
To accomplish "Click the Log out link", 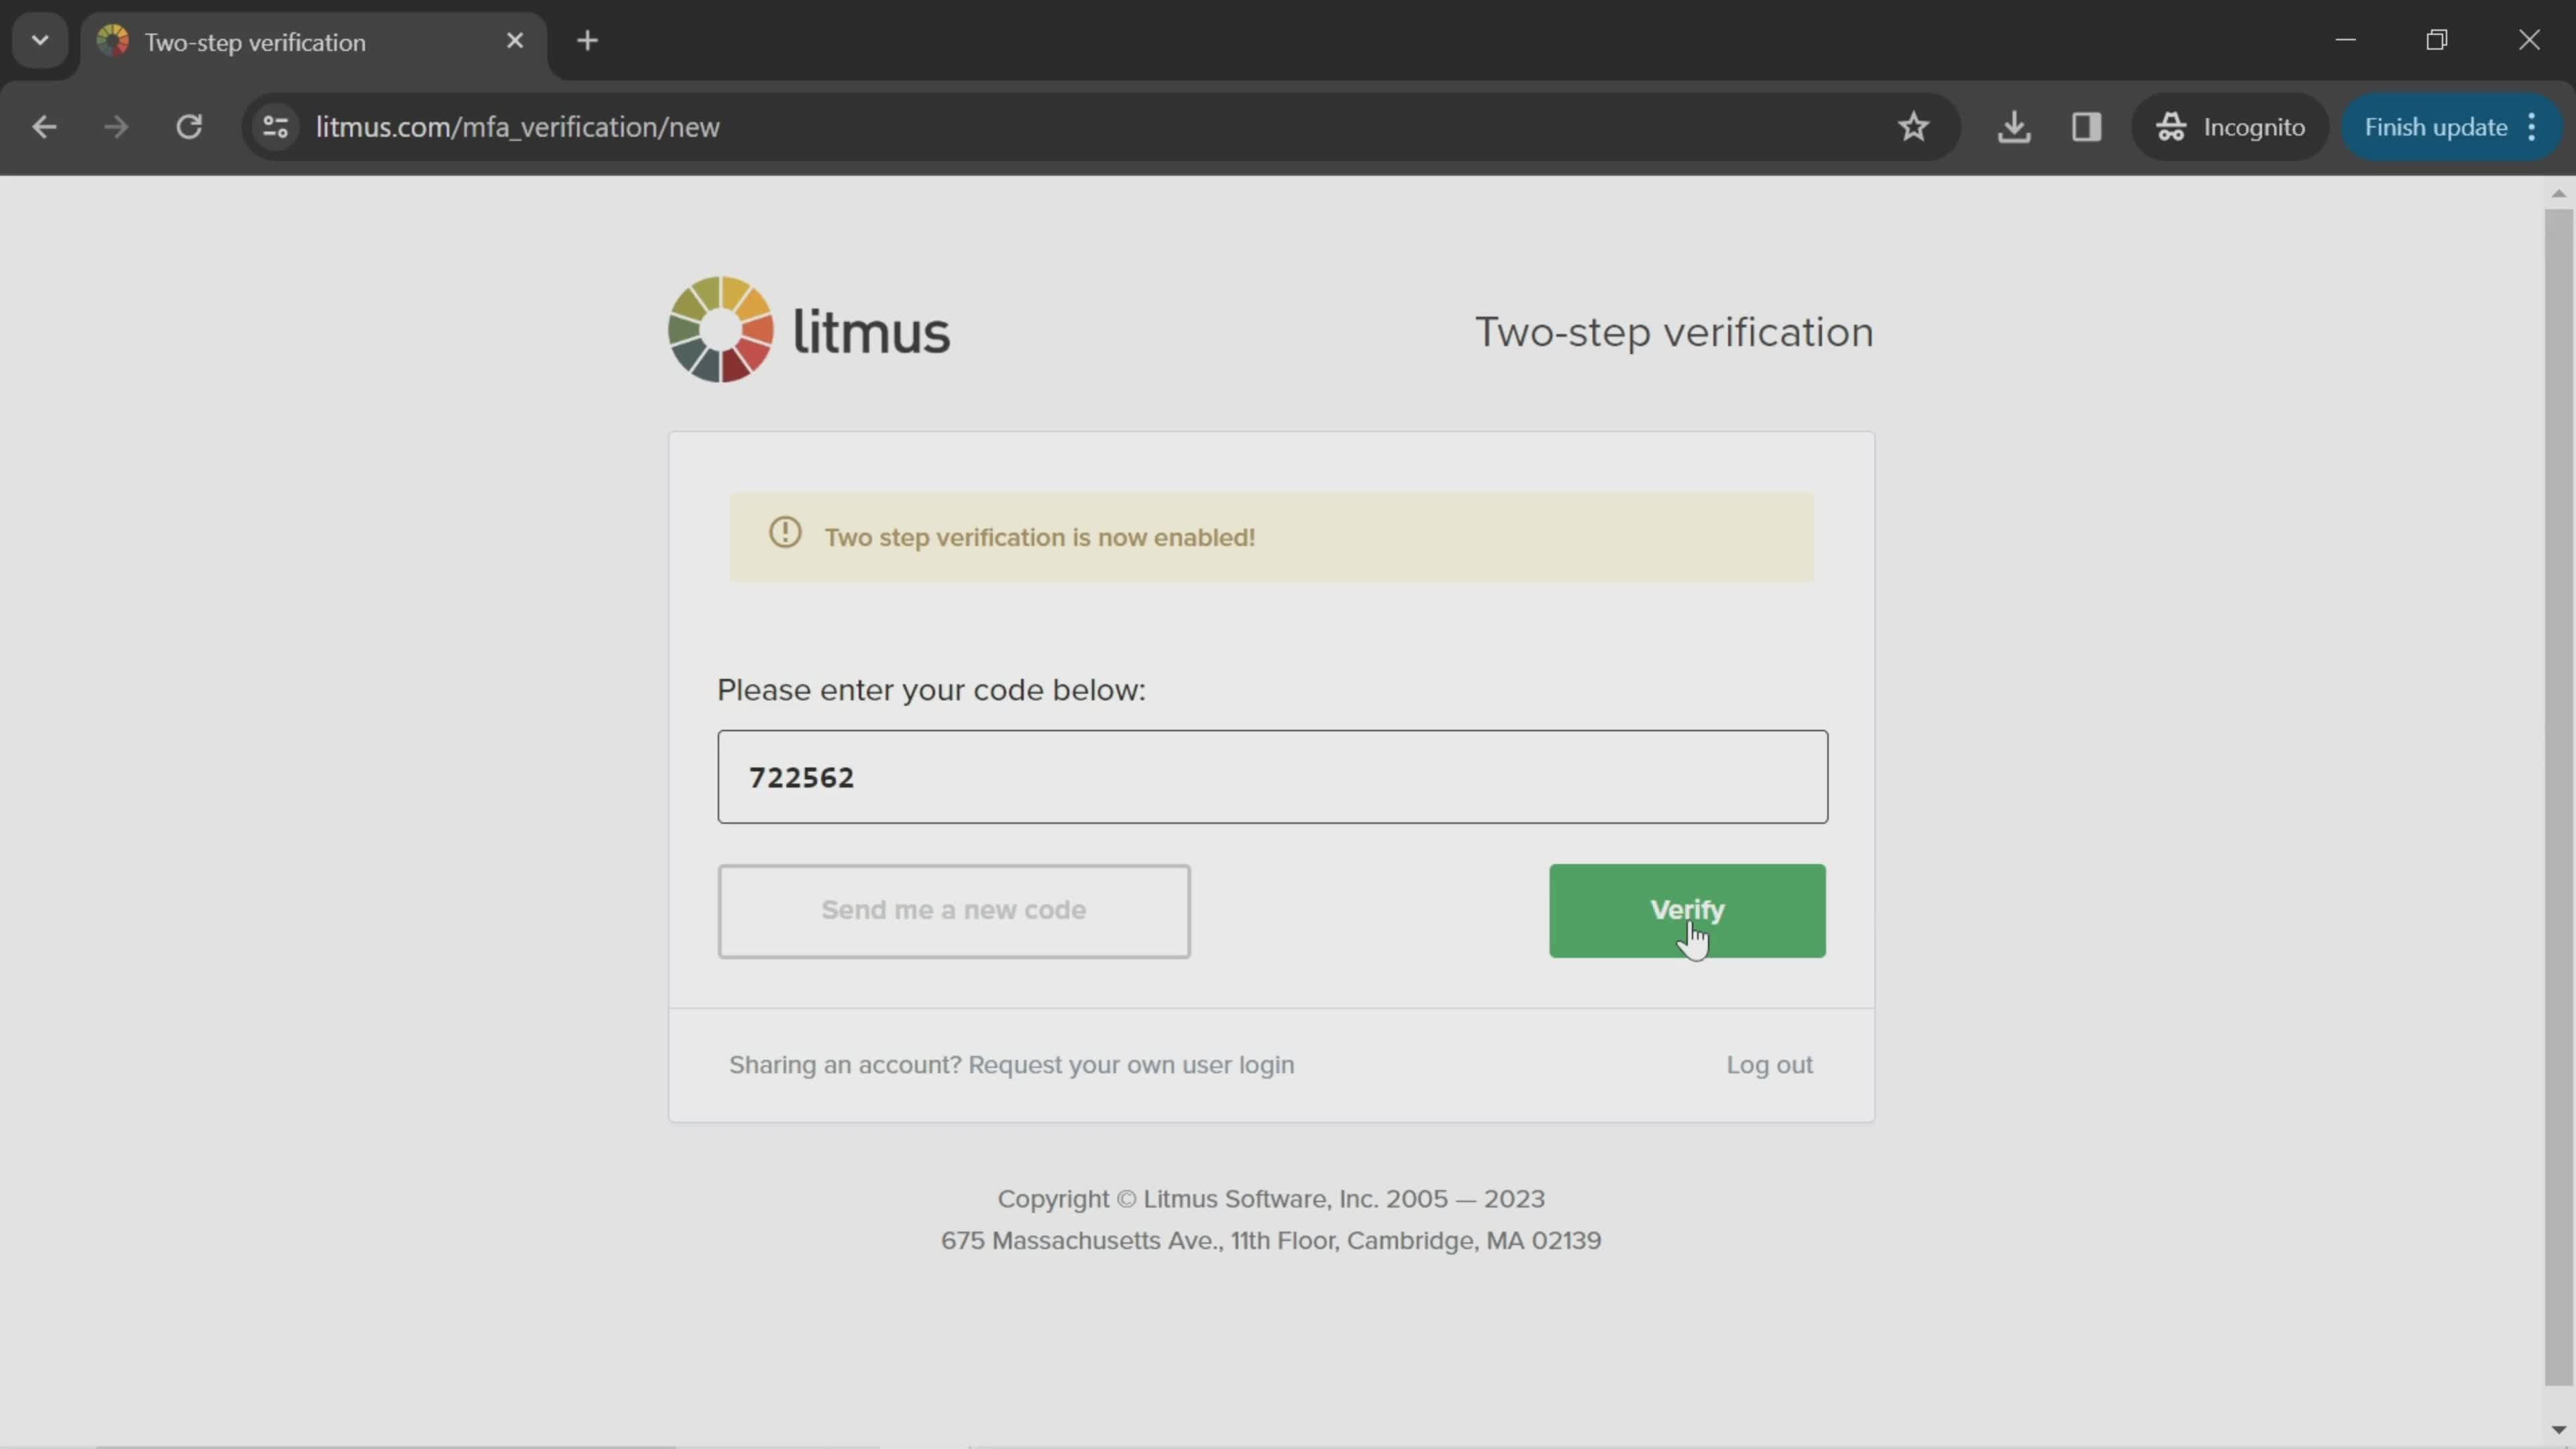I will pyautogui.click(x=1769, y=1065).
